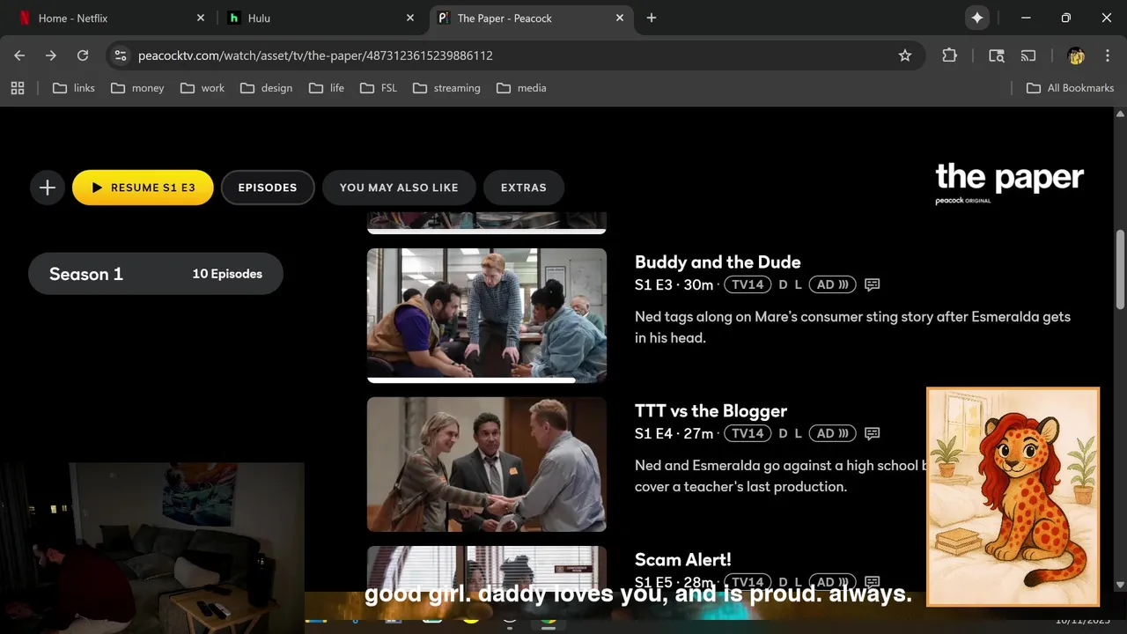The width and height of the screenshot is (1127, 634).
Task: Resume S1 E3 playback
Action: (143, 188)
